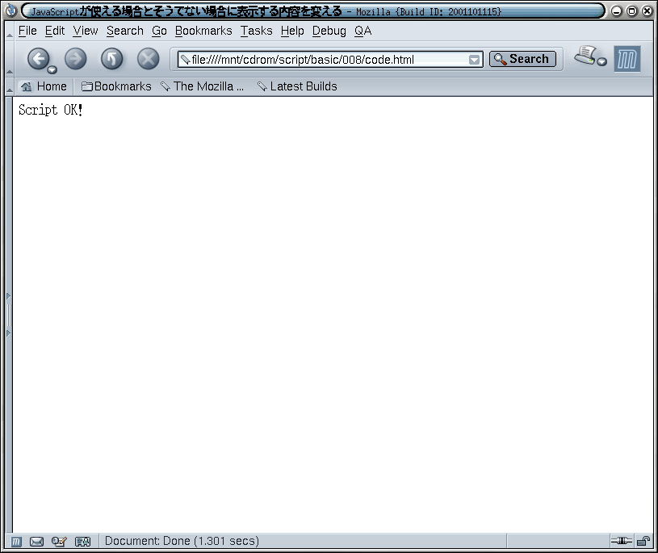Open the Print button dropdown arrow
Screen dimensions: 658x553
tap(602, 61)
